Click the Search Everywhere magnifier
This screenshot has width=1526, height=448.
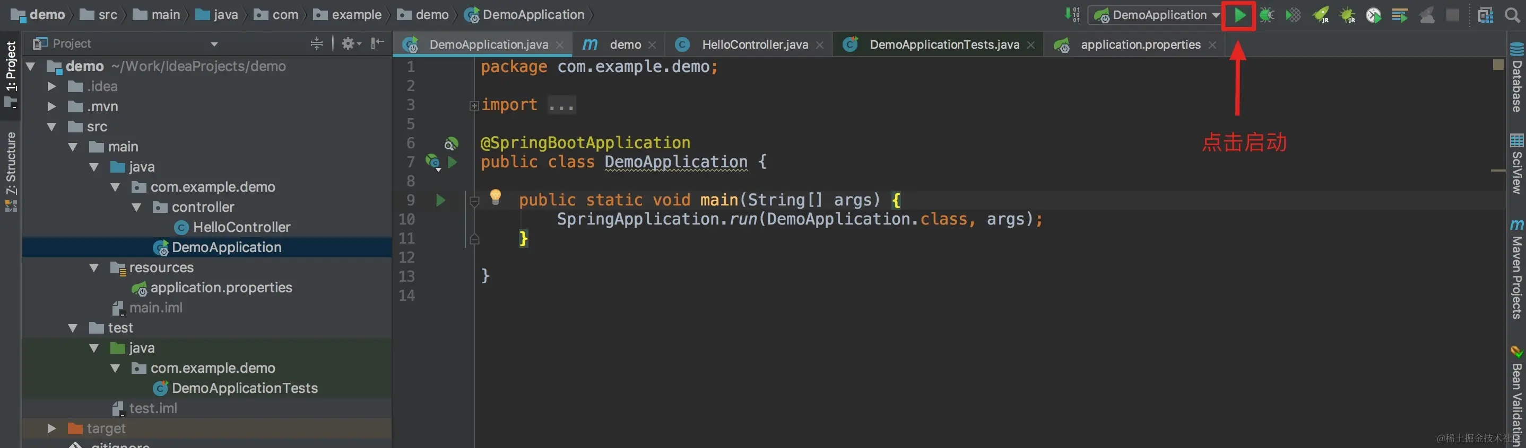coord(1512,15)
